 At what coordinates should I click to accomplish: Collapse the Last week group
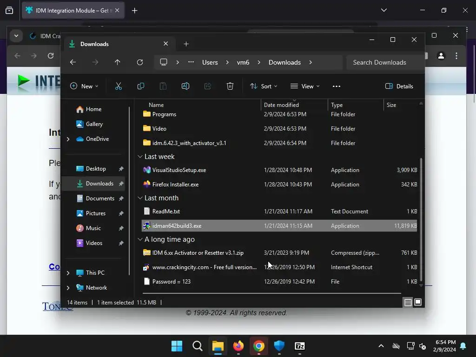[140, 157]
